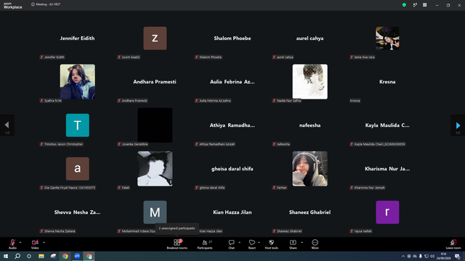Open the React emoji picker
Image resolution: width=465 pixels, height=261 pixels.
pyautogui.click(x=252, y=244)
